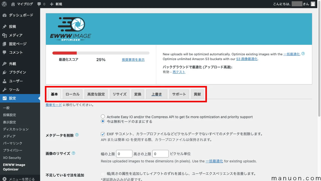This screenshot has height=181, width=321.
Task: Switch to the 貢献 tab
Action: (197, 94)
